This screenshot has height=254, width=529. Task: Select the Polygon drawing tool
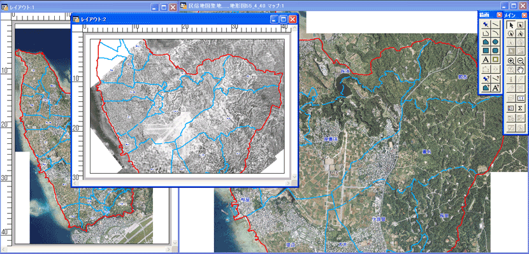click(486, 42)
